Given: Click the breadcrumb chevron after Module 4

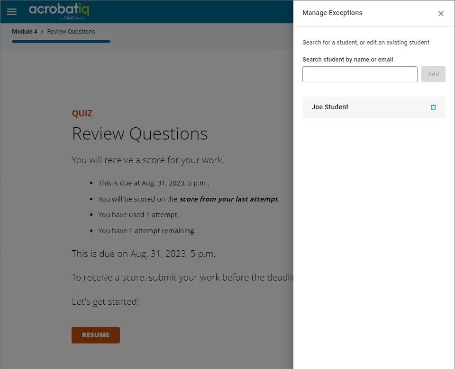Looking at the screenshot, I should [x=42, y=32].
